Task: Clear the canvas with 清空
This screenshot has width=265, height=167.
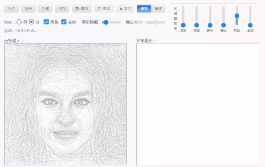Action: coord(125,9)
